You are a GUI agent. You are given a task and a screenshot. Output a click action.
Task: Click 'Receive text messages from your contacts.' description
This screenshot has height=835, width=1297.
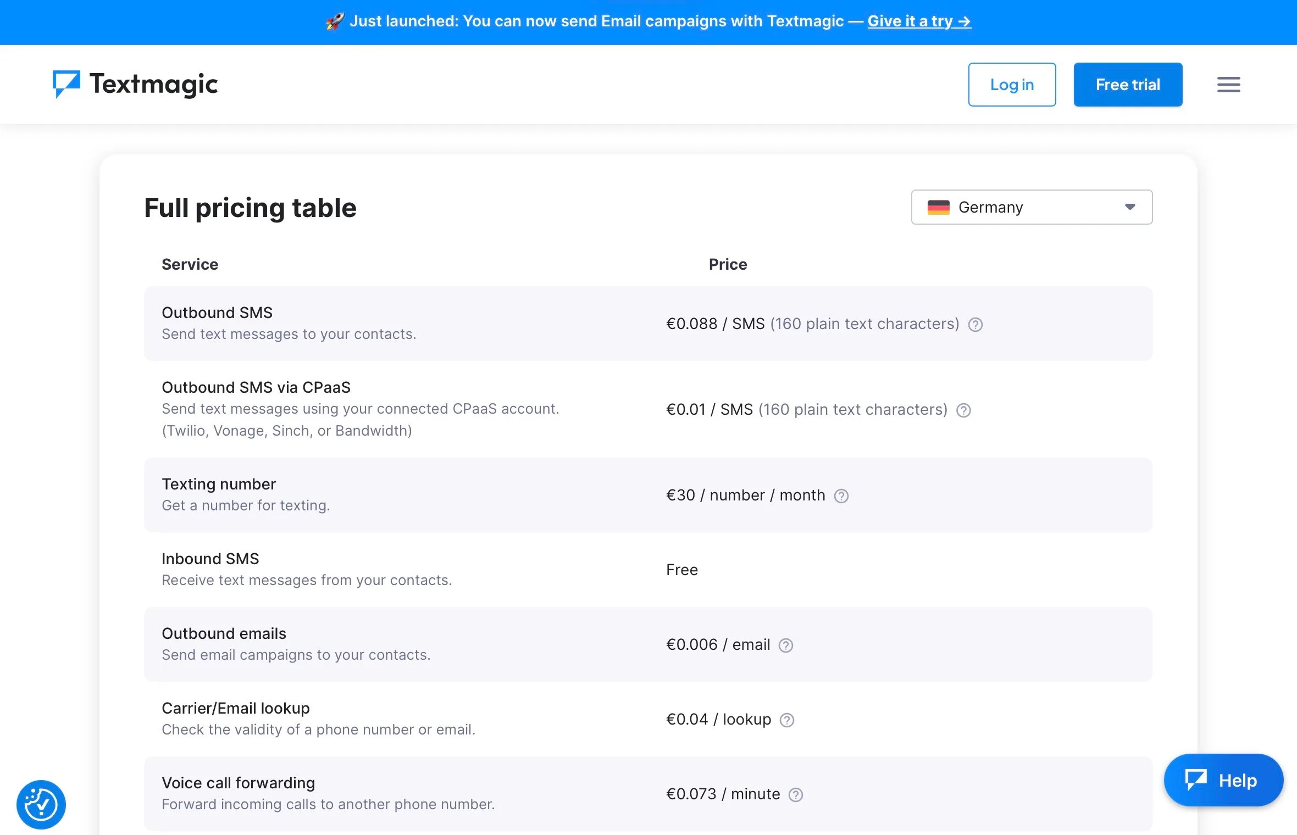(307, 580)
